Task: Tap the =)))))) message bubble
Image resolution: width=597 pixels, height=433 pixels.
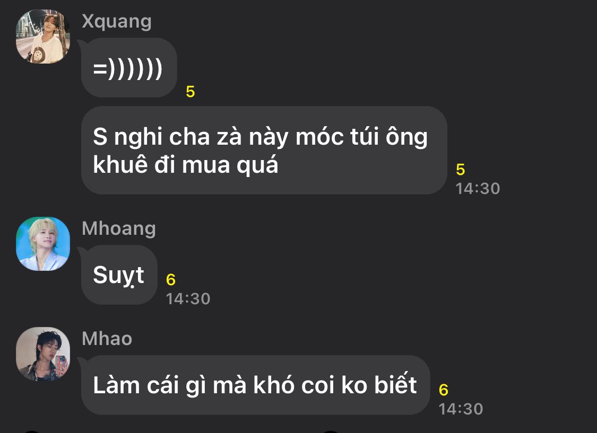Action: coord(129,68)
